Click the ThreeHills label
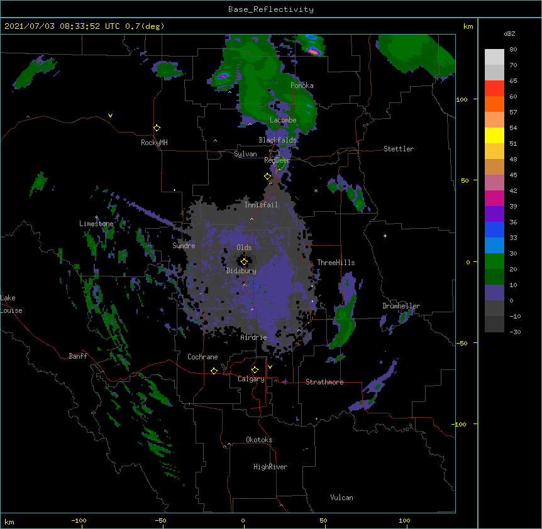This screenshot has width=542, height=529. point(336,263)
